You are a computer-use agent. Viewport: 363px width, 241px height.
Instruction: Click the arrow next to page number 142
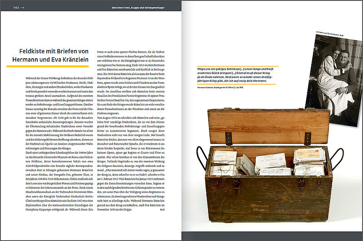(x=22, y=8)
